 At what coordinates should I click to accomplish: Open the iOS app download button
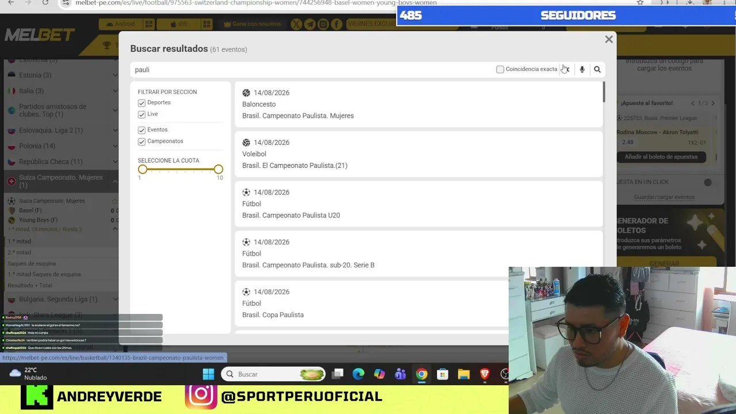179,24
